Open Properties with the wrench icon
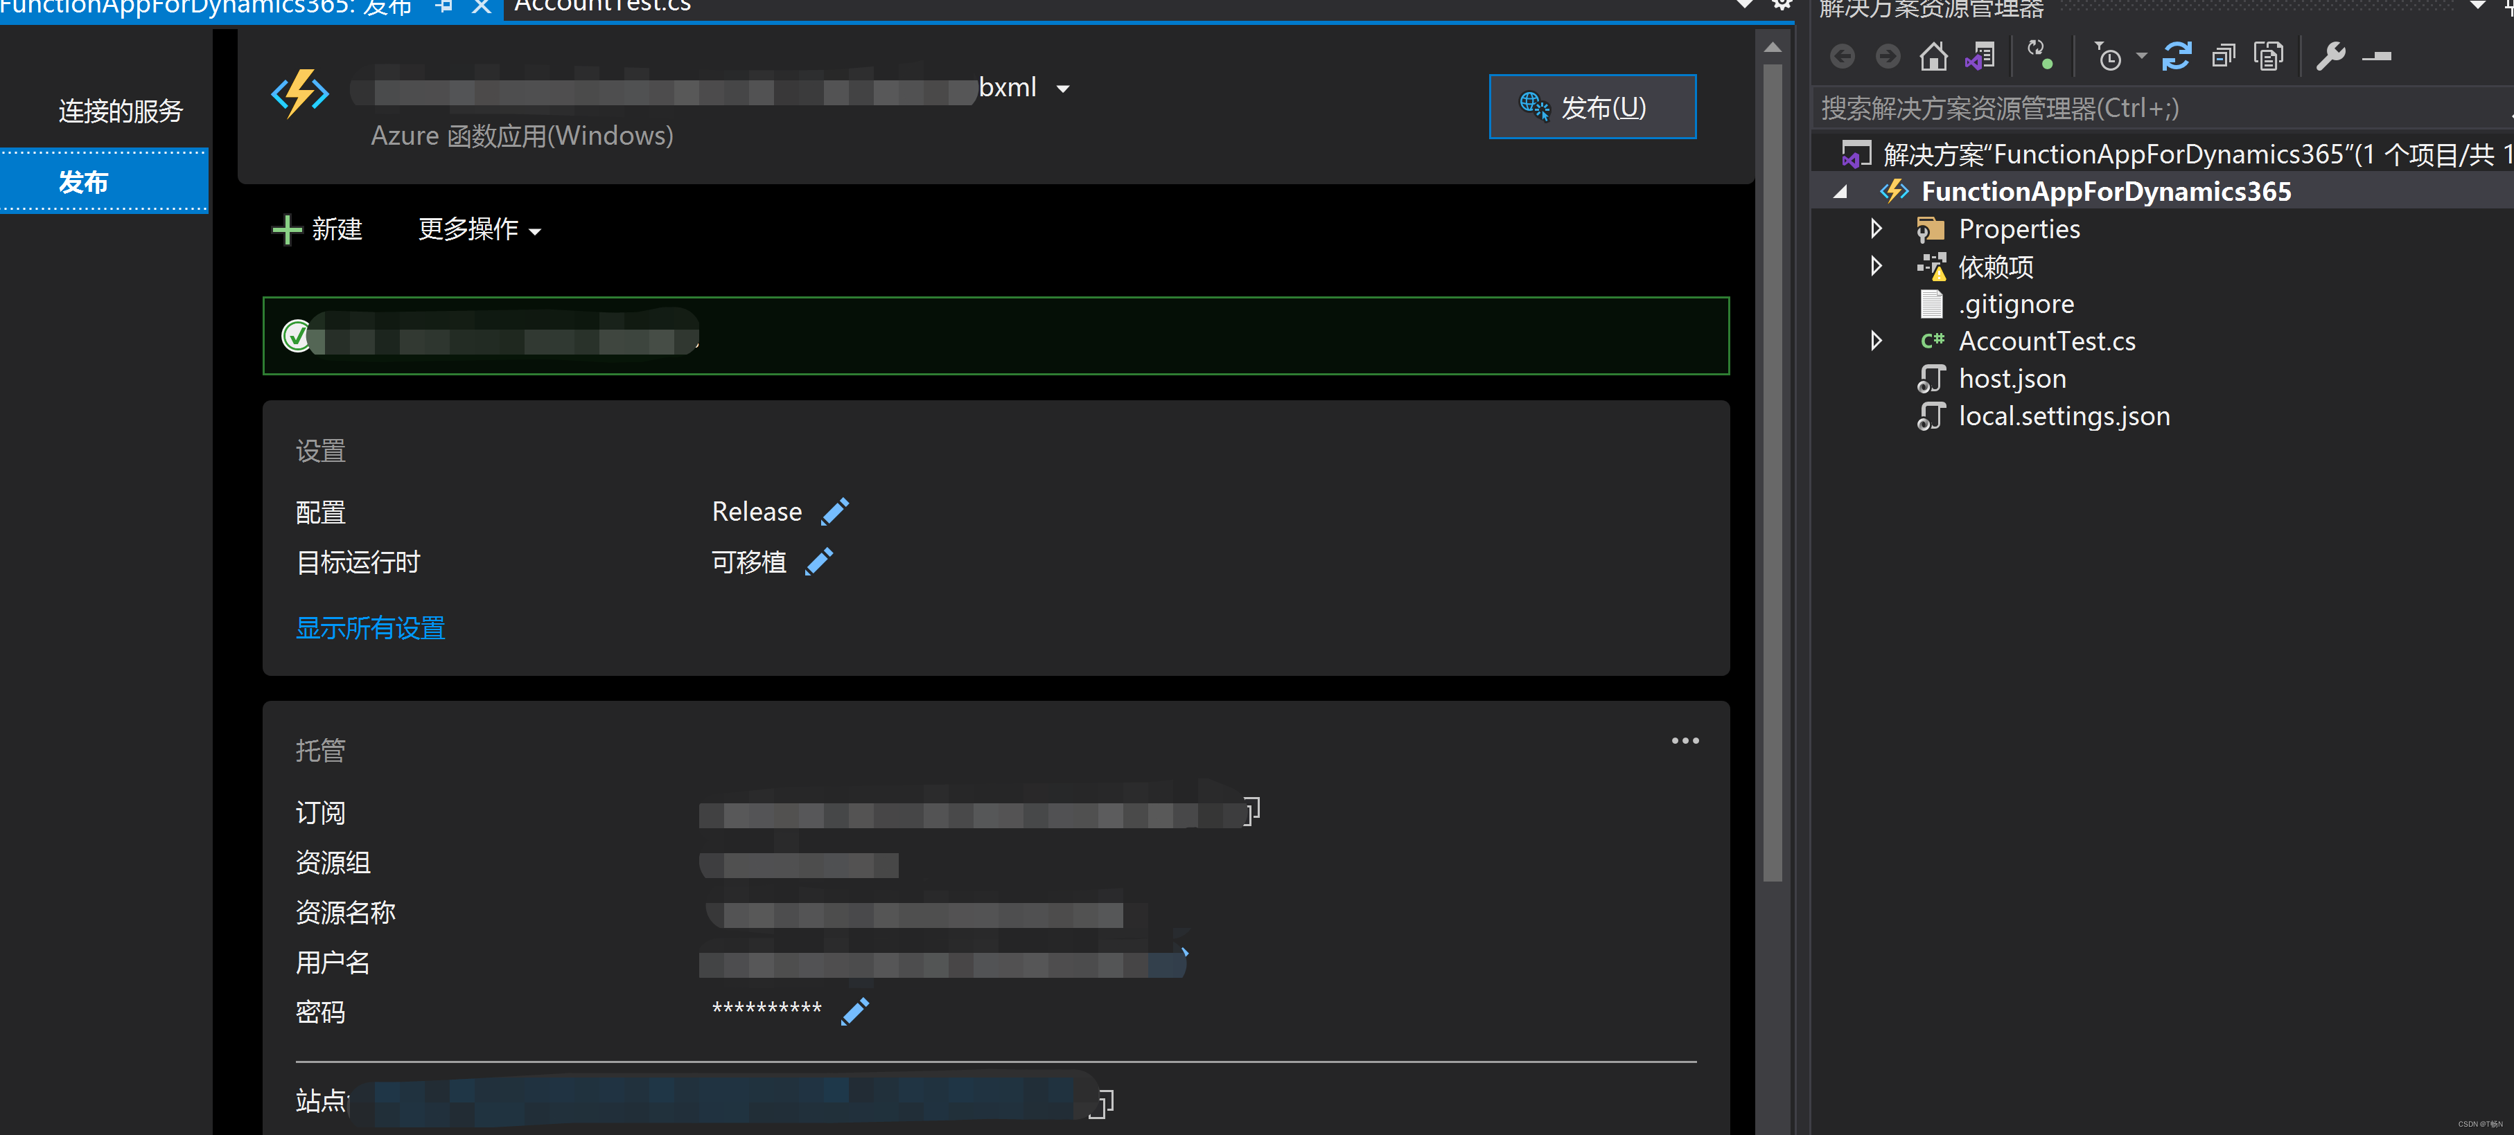 click(2330, 55)
